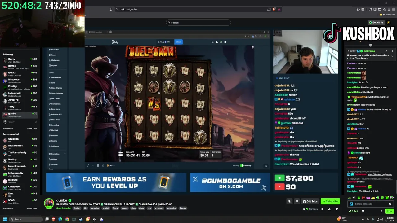Expand Following list with Show More

pos(8,128)
